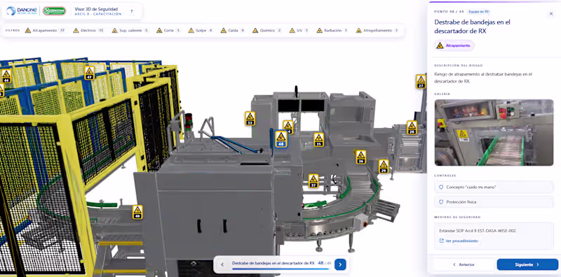Click the external-link icon beside Ver procedimiento
The width and height of the screenshot is (561, 277).
click(442, 241)
